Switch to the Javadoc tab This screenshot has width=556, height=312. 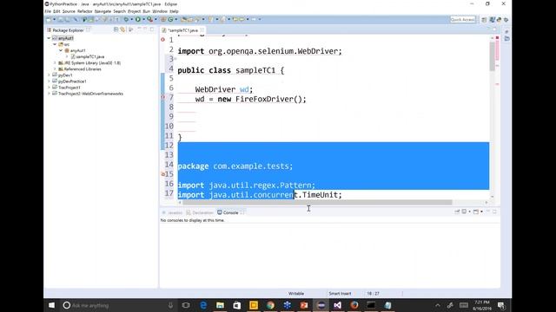[x=172, y=212]
